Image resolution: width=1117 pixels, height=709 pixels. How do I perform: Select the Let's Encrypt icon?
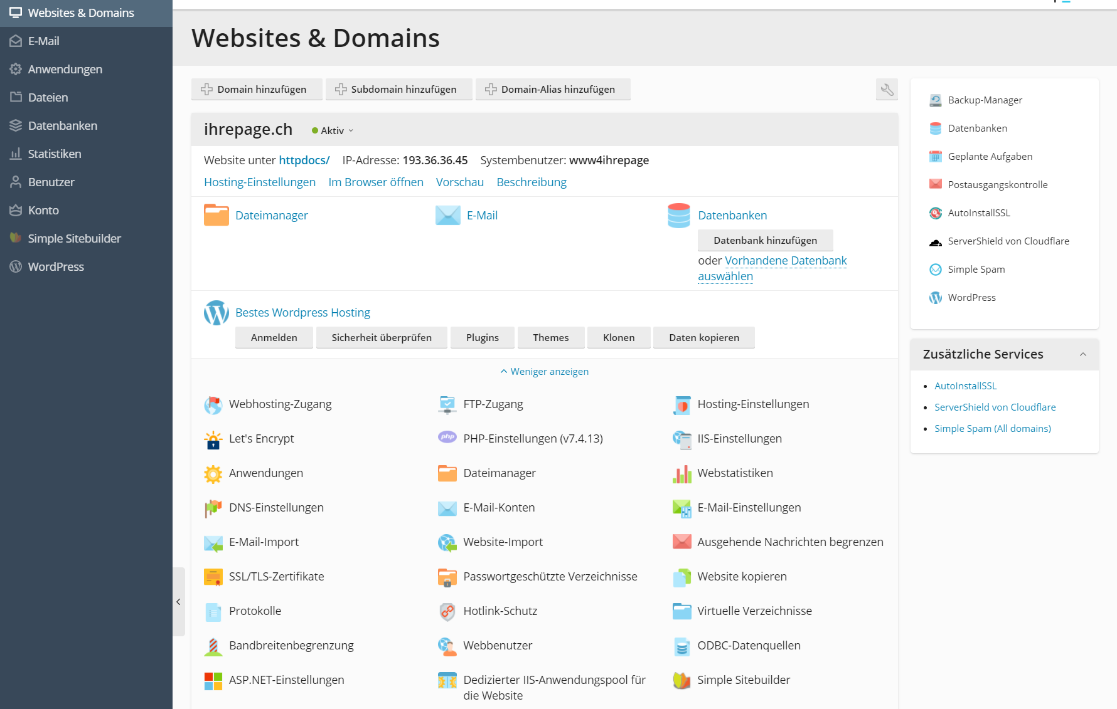click(213, 439)
